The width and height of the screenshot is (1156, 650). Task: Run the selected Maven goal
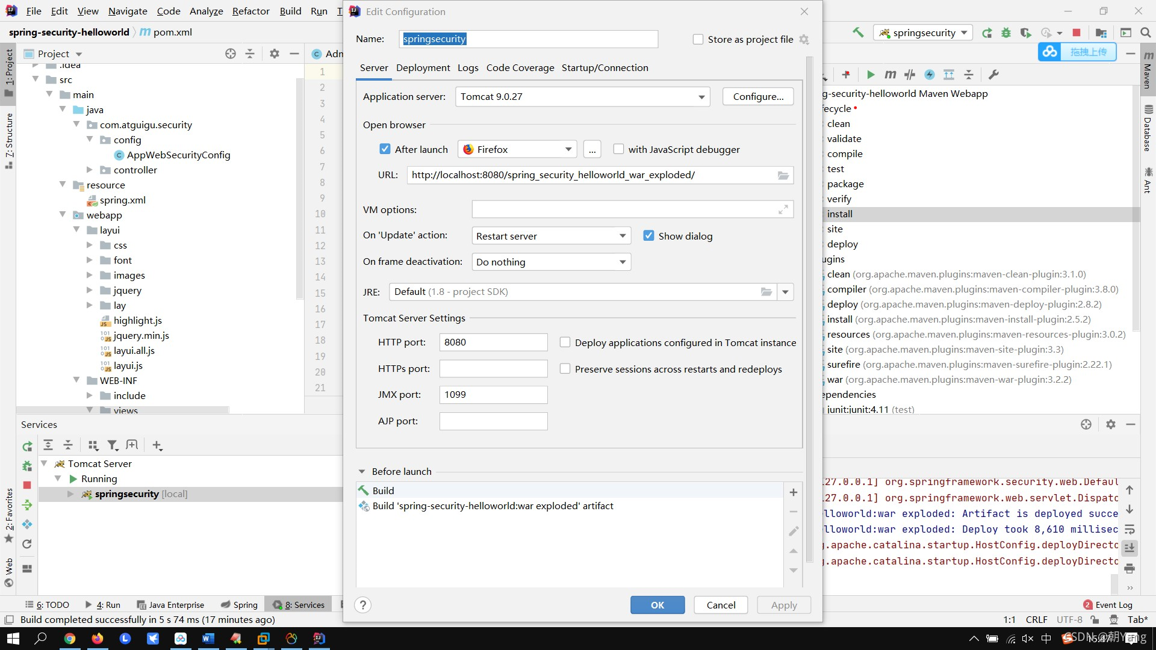tap(871, 75)
